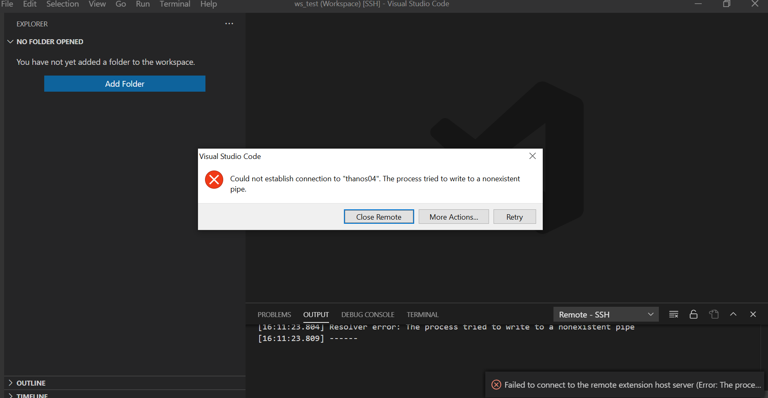This screenshot has width=768, height=398.
Task: Open the File menu
Action: (7, 4)
